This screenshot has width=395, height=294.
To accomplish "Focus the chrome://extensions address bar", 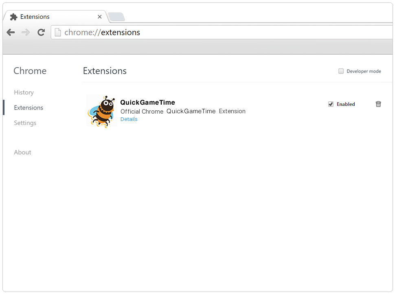I will (x=222, y=32).
